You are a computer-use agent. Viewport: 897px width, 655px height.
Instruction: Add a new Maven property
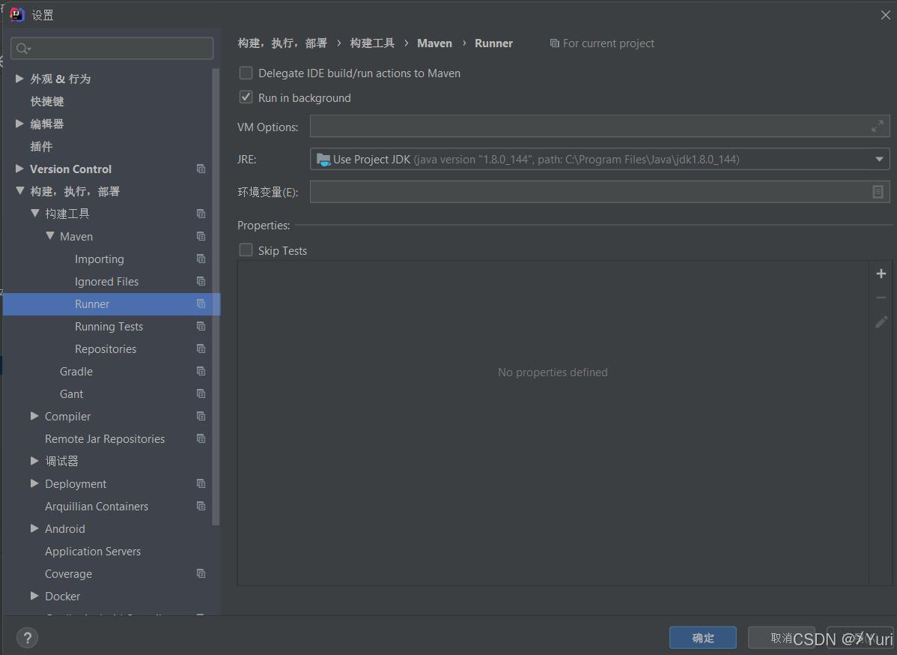pyautogui.click(x=881, y=273)
